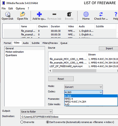Click the Check for updates icon
Image resolution: width=118 pixels, height=126 pixels.
click(101, 14)
